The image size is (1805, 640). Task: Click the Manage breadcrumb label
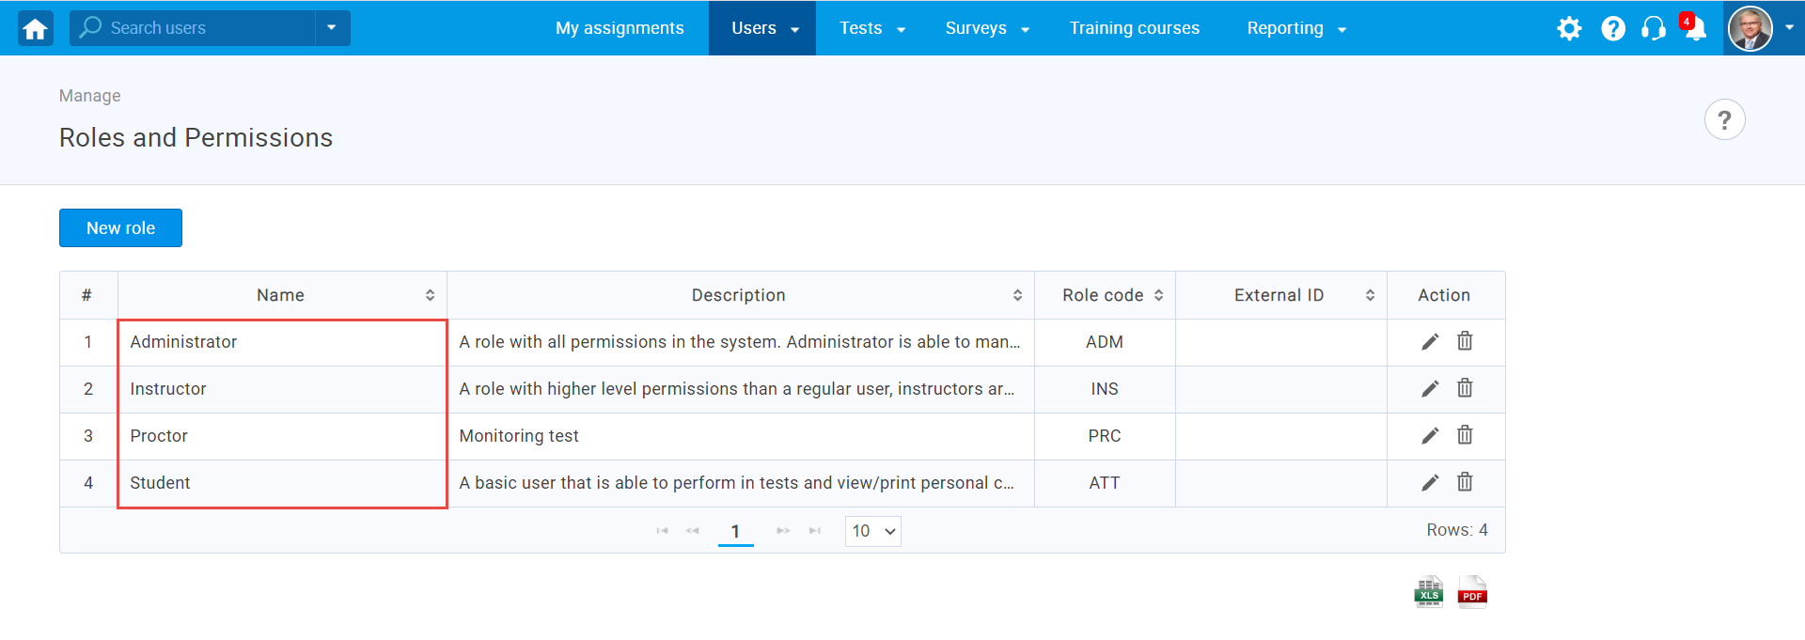90,96
